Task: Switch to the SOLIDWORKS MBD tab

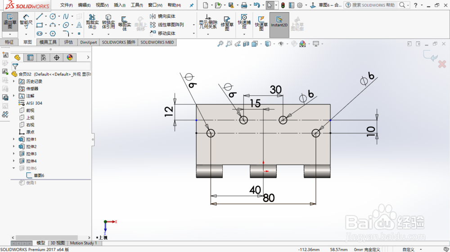Action: tap(157, 42)
